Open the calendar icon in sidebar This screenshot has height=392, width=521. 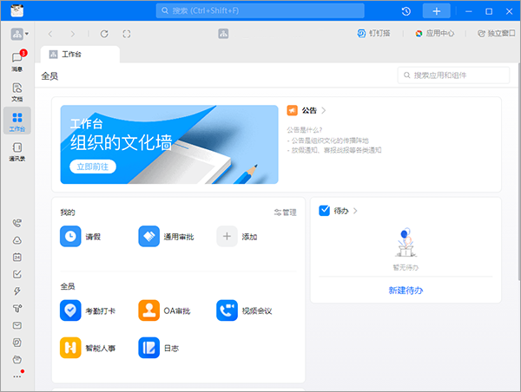click(17, 258)
